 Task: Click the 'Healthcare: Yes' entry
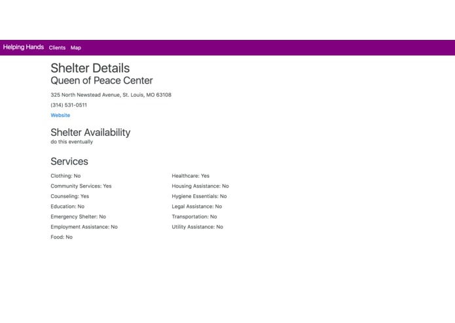point(191,176)
